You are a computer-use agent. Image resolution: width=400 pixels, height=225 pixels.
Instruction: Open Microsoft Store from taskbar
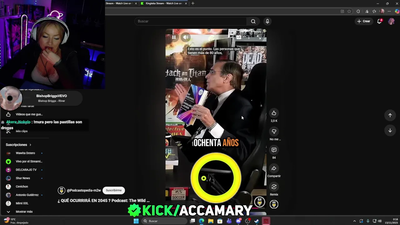(x=220, y=221)
